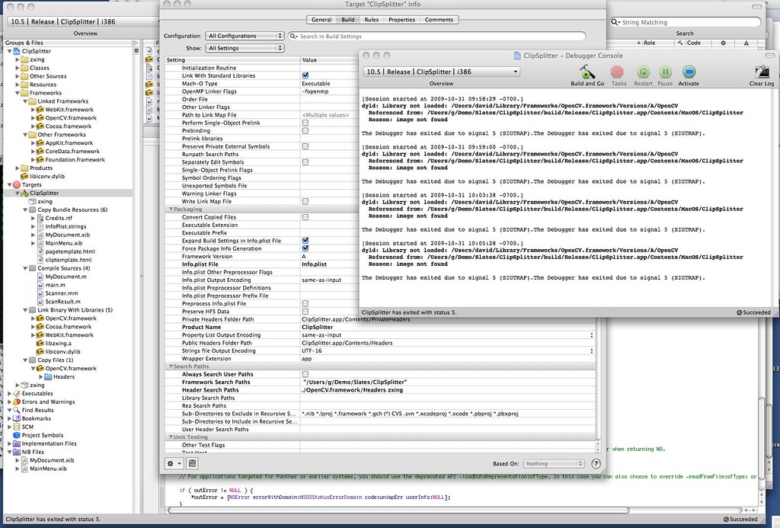Collapse the Linked Frameworks group

point(25,101)
